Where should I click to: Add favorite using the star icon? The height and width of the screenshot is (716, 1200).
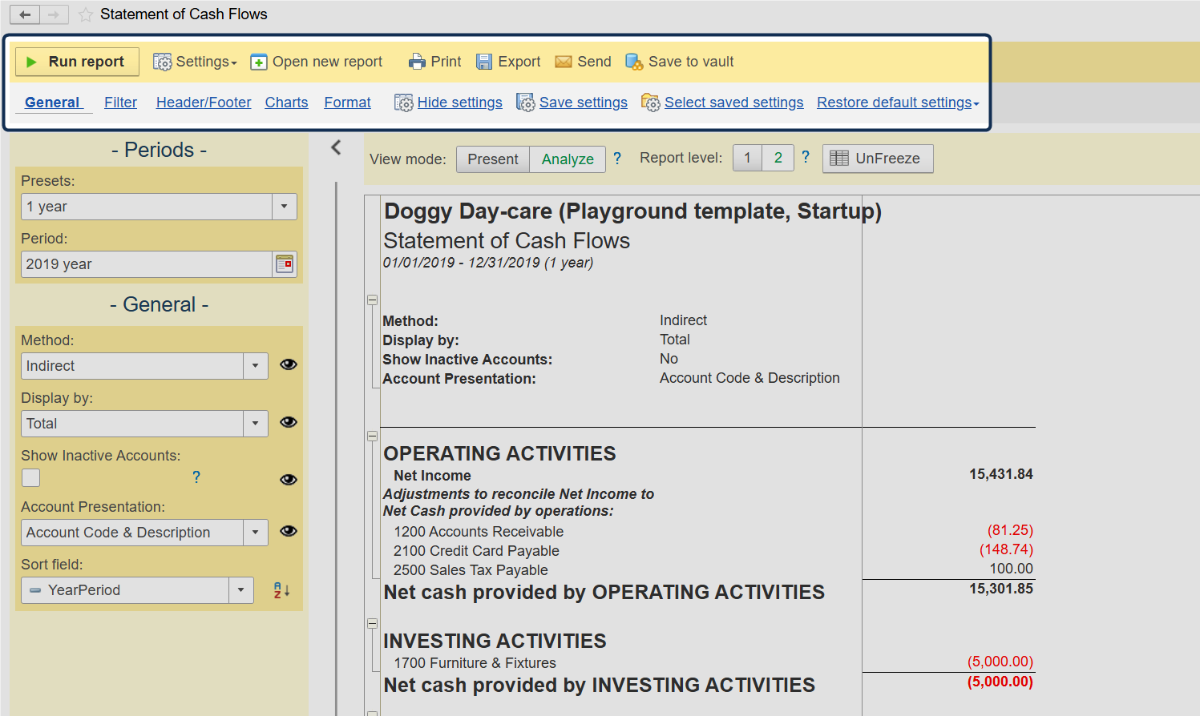tap(86, 14)
